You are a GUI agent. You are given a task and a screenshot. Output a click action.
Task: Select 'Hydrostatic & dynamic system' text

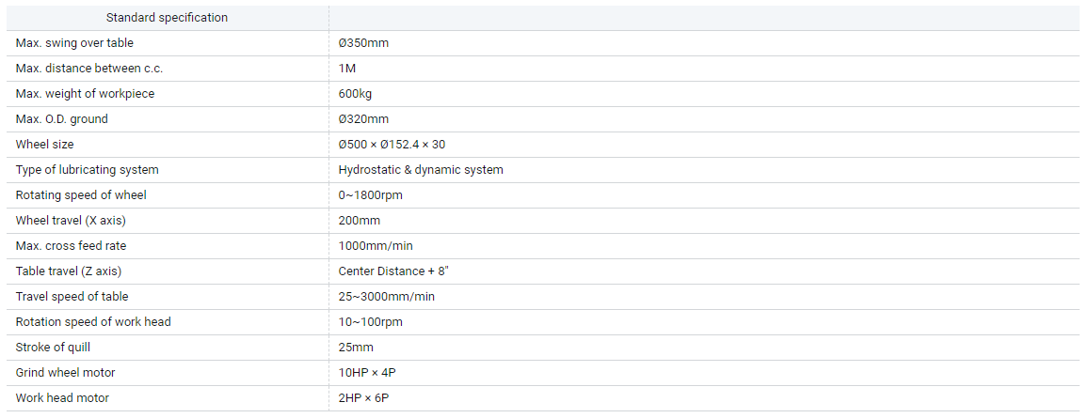pyautogui.click(x=421, y=170)
